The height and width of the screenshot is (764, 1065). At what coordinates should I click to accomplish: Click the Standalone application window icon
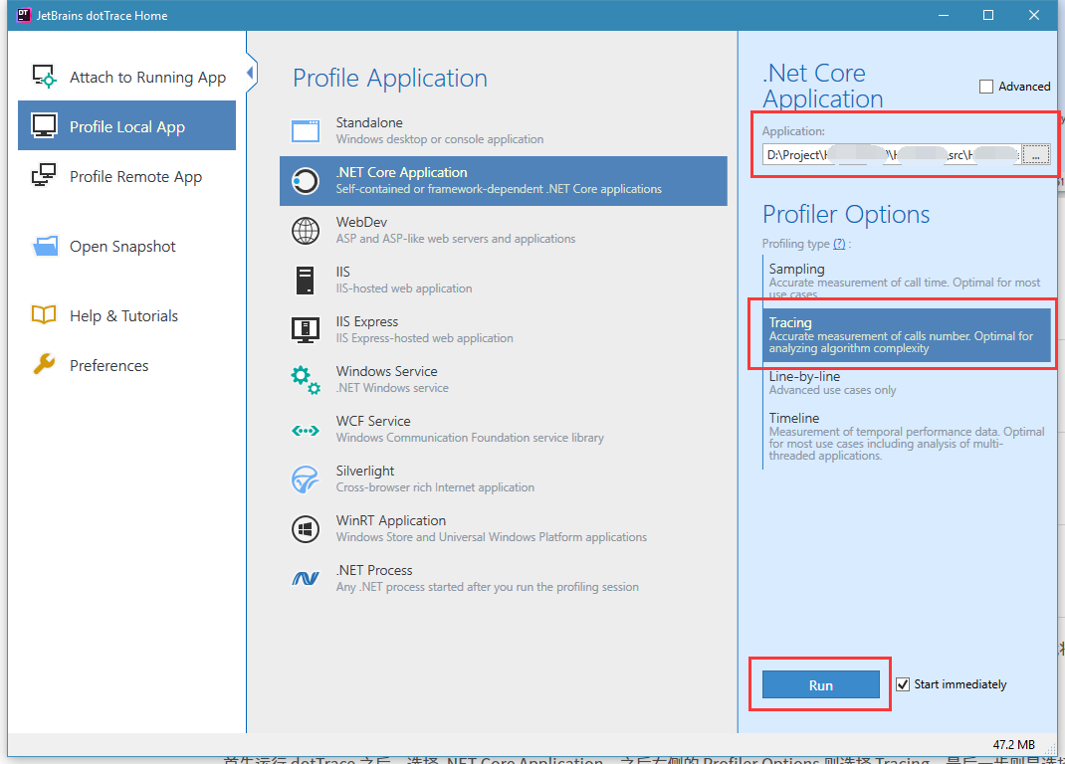coord(306,131)
